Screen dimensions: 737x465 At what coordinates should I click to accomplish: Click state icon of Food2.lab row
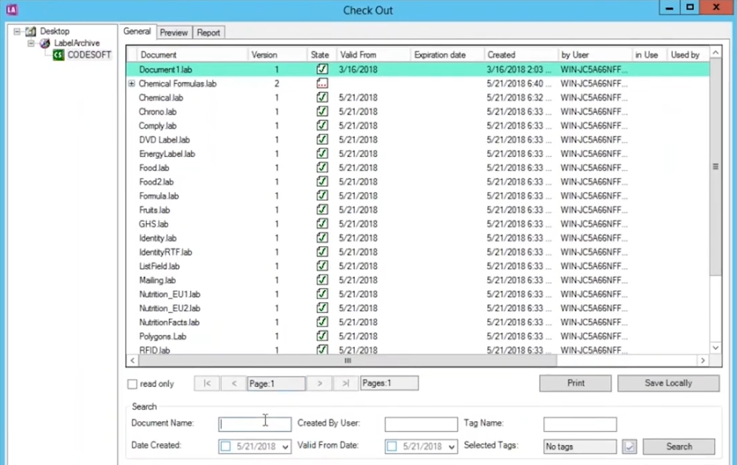tap(322, 182)
